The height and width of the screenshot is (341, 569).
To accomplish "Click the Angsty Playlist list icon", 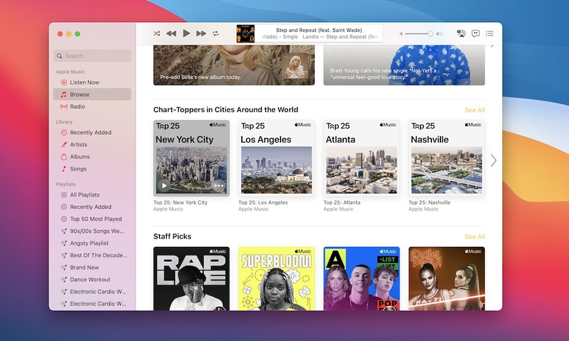I will [x=64, y=243].
